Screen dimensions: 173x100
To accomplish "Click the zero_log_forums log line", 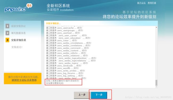I will [x=65, y=73].
